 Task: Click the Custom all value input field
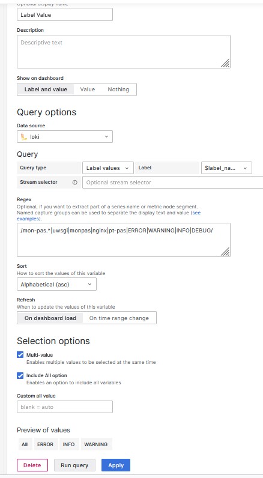point(65,407)
